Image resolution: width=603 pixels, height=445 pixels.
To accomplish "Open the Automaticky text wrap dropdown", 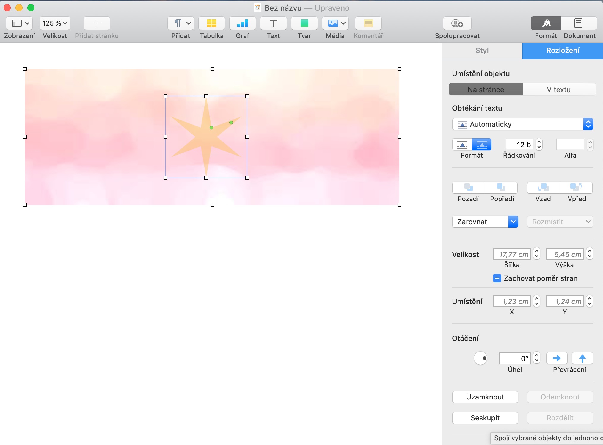I will coord(522,124).
